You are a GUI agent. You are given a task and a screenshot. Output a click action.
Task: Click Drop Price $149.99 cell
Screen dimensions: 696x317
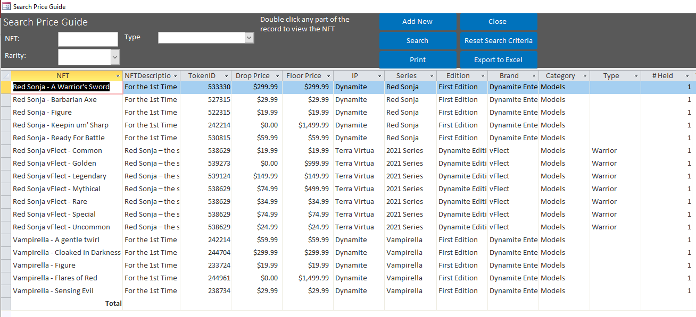(256, 176)
